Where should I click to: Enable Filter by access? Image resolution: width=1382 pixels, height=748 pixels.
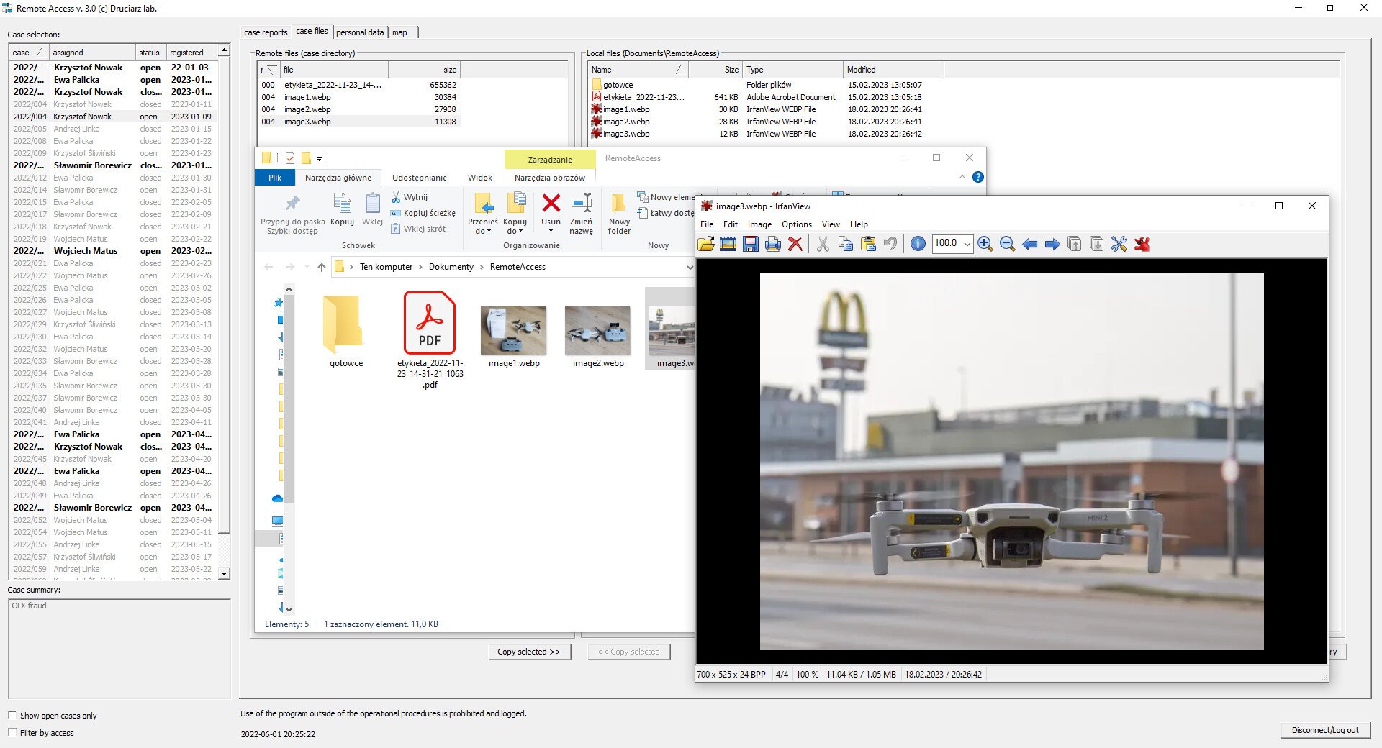[x=12, y=733]
